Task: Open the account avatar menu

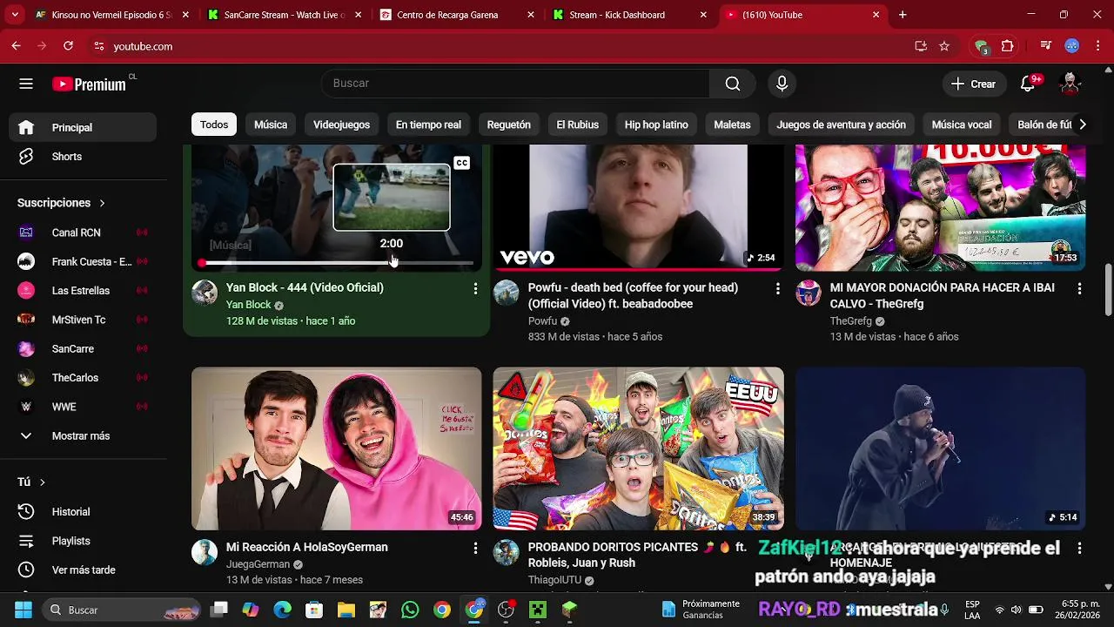Action: [x=1070, y=84]
